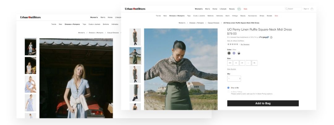Open Trends in back window category bar

coord(54,24)
